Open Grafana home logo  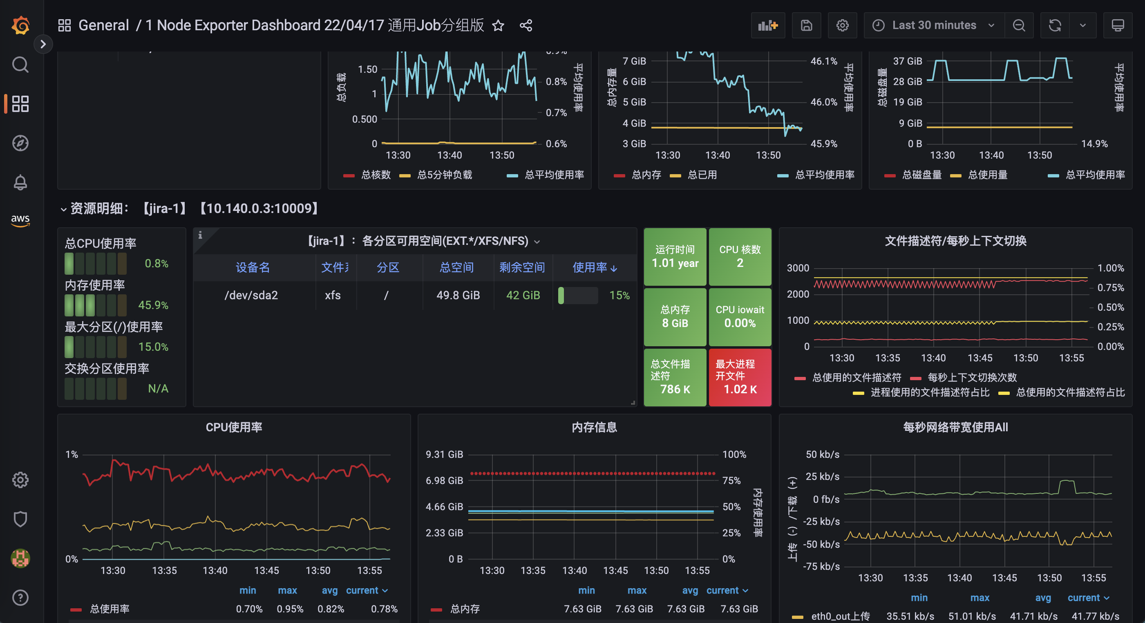pyautogui.click(x=20, y=25)
